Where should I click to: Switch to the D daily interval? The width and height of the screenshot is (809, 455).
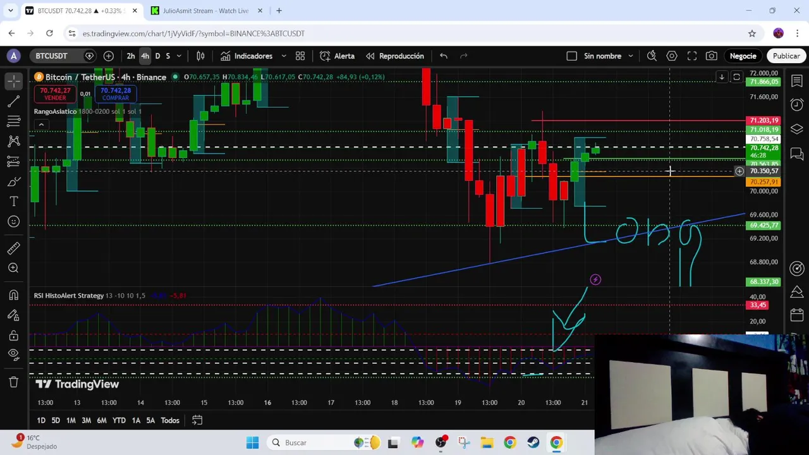157,56
